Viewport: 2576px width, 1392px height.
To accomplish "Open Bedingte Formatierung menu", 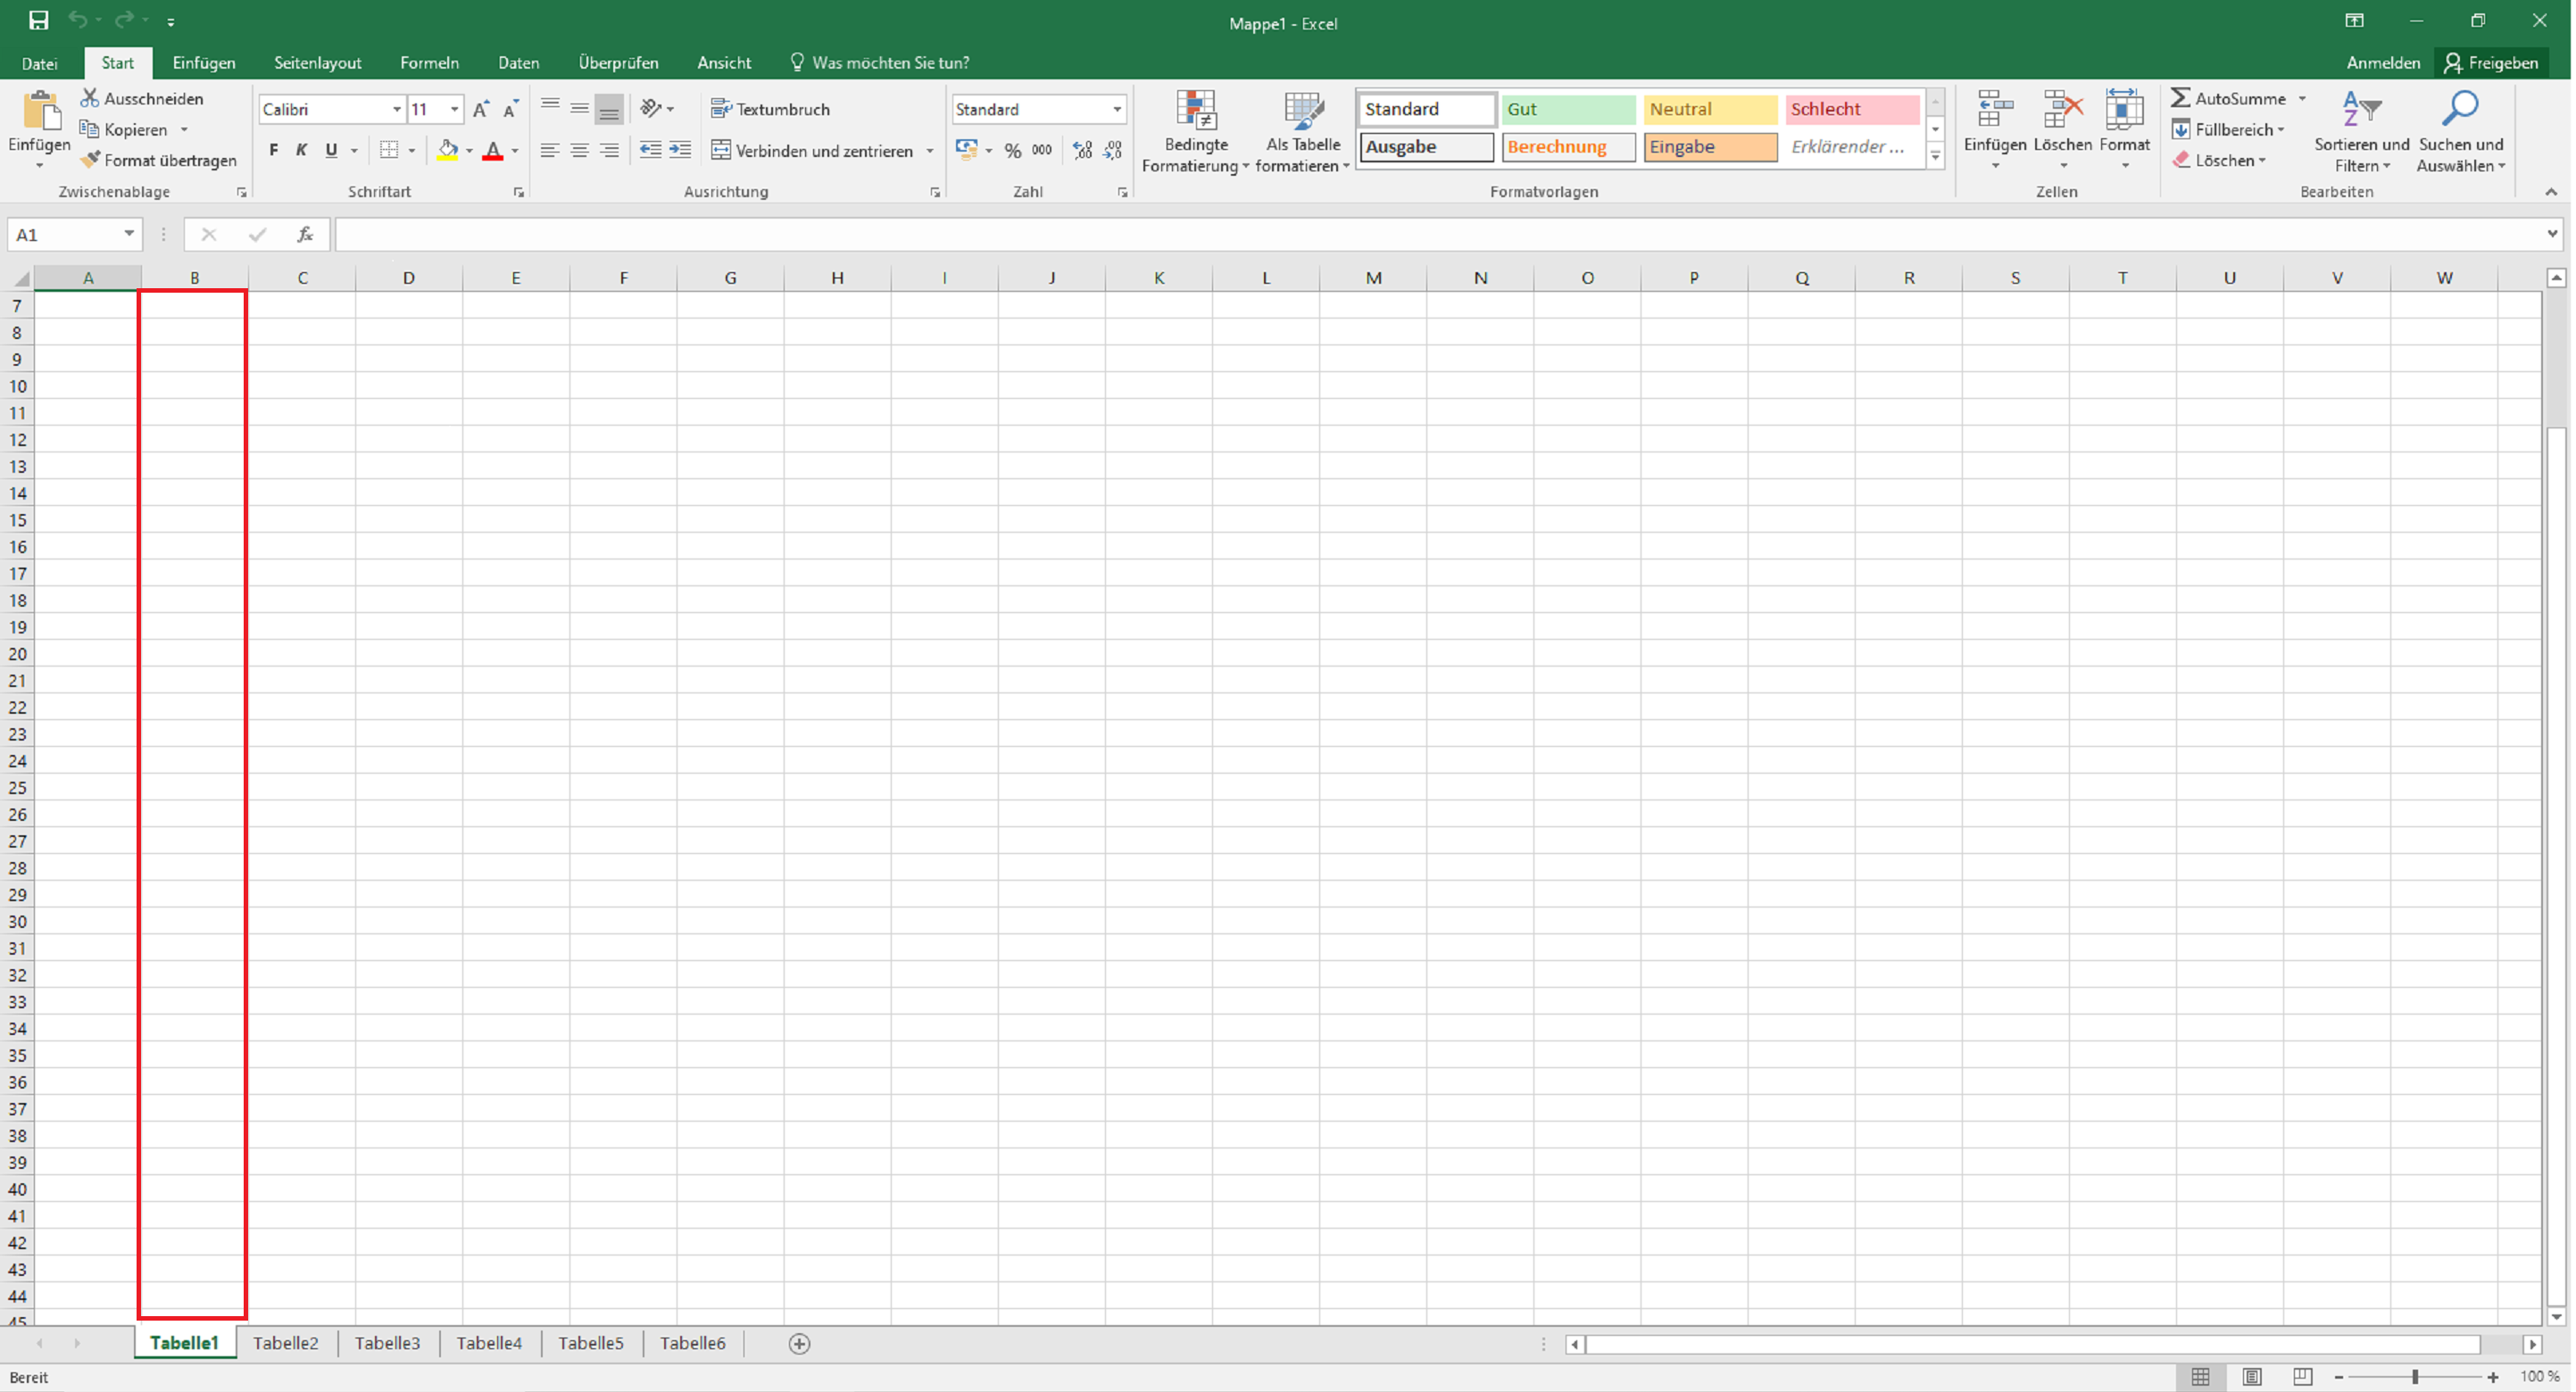I will tap(1196, 132).
